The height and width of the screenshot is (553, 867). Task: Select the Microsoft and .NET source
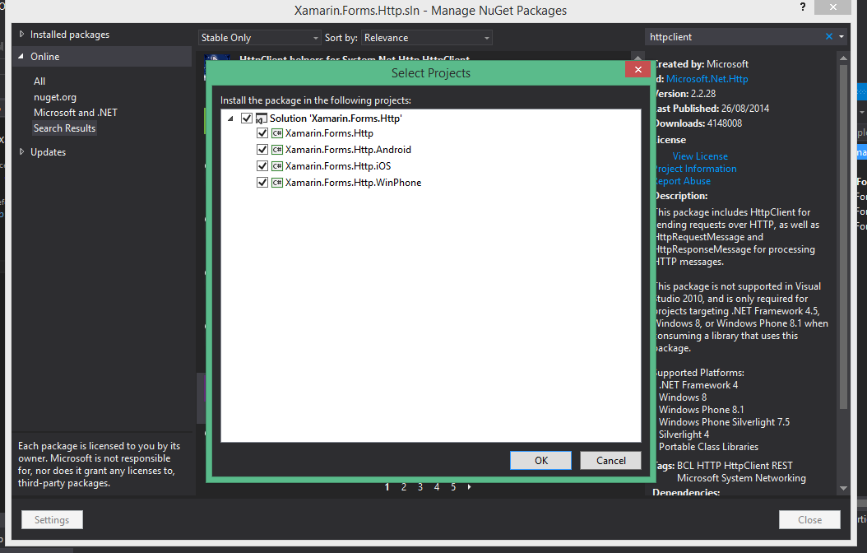point(75,113)
